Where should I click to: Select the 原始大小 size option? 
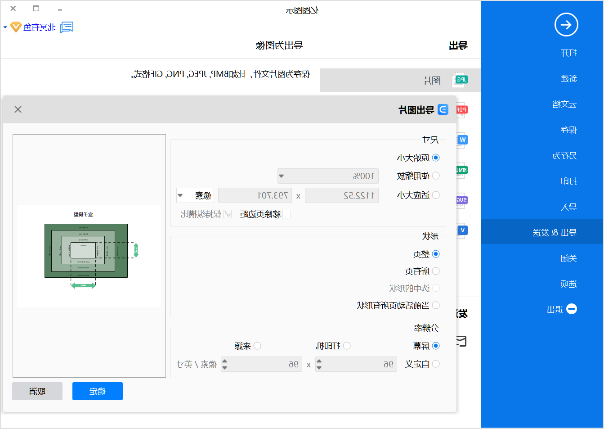[436, 158]
